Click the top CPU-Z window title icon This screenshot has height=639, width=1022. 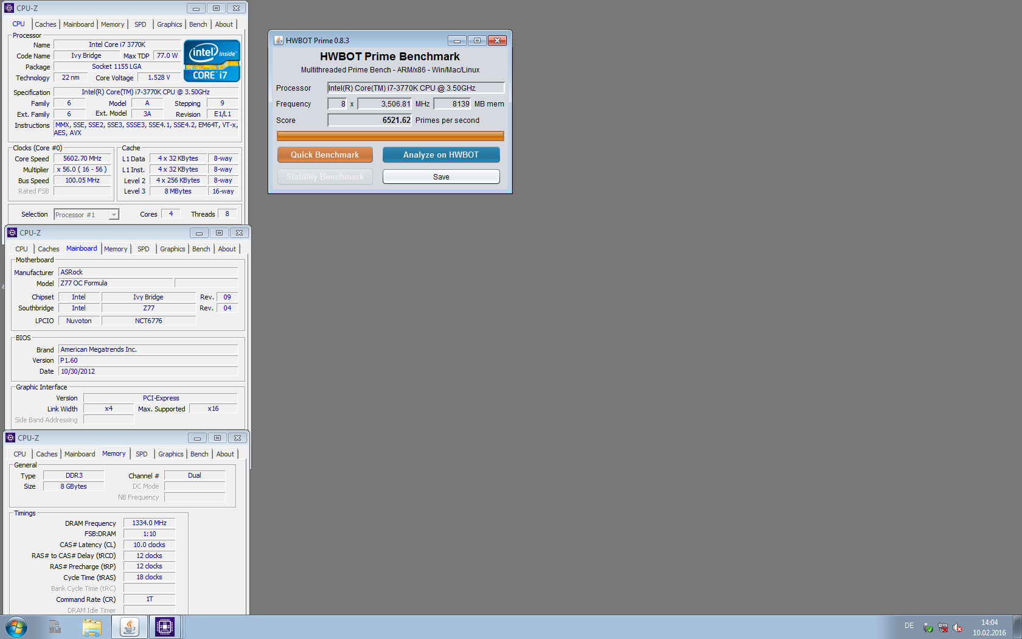tap(9, 8)
